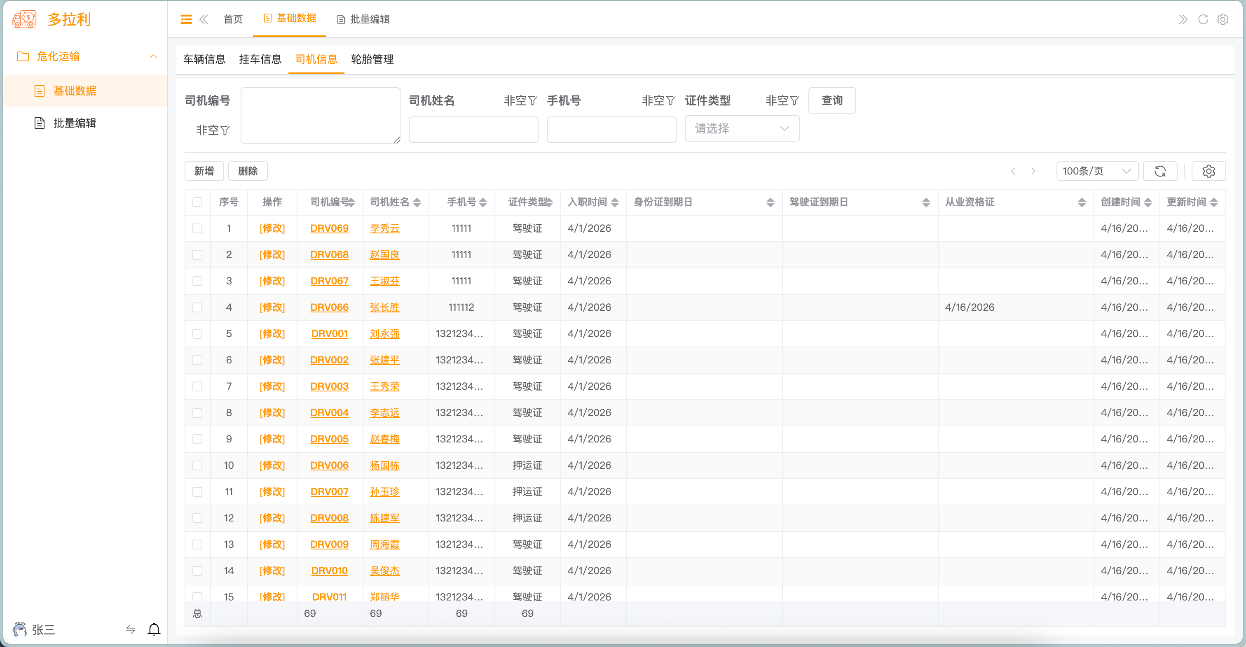Click the 危化运输 folder icon in sidebar
This screenshot has width=1246, height=647.
pos(22,56)
